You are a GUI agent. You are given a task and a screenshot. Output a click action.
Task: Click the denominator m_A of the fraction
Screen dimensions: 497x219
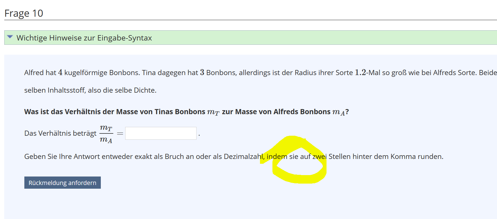(106, 139)
